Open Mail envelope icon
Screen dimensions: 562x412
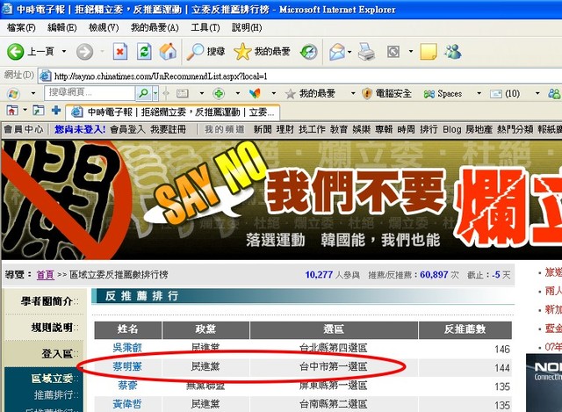337,52
